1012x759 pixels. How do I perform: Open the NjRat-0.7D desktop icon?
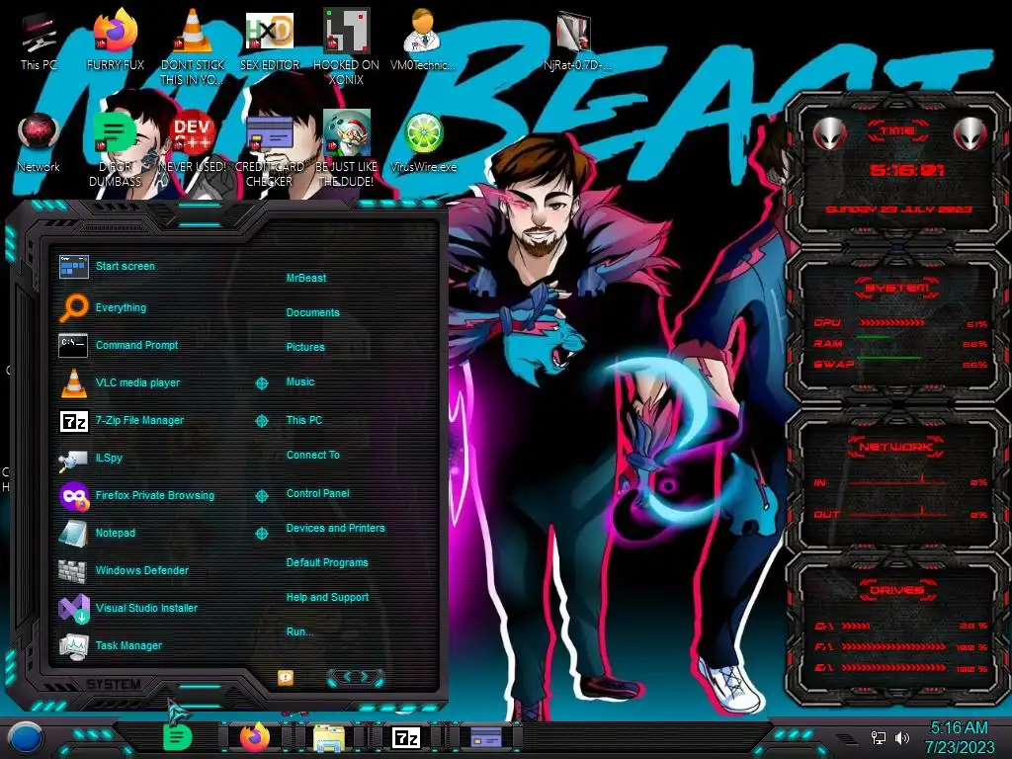click(x=576, y=40)
